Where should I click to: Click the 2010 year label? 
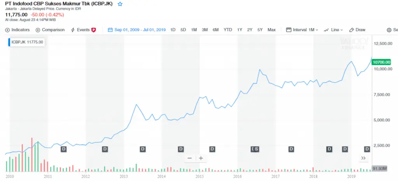point(10,176)
